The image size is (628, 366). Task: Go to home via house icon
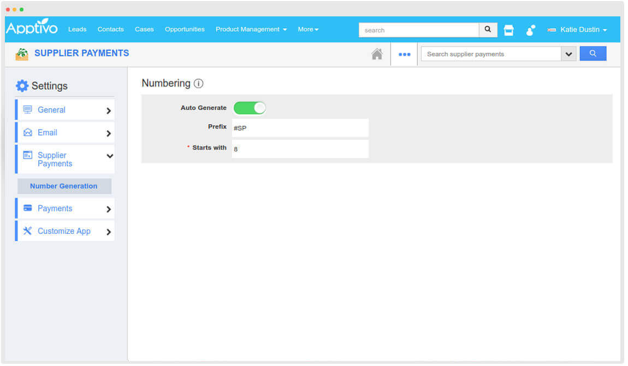(x=377, y=54)
